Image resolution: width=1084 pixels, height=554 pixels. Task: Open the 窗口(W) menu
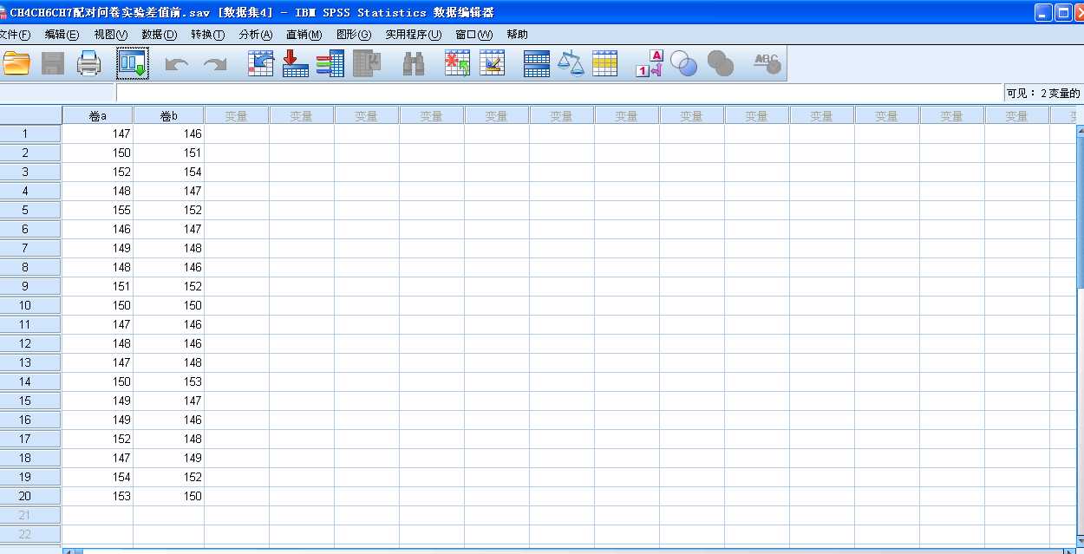[473, 35]
